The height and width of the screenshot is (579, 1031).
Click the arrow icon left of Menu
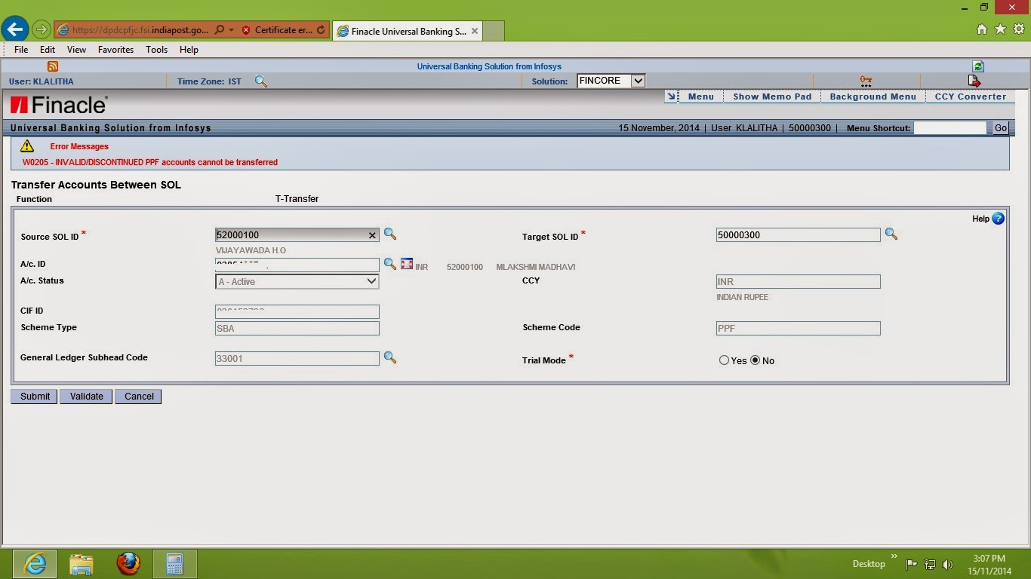point(671,96)
